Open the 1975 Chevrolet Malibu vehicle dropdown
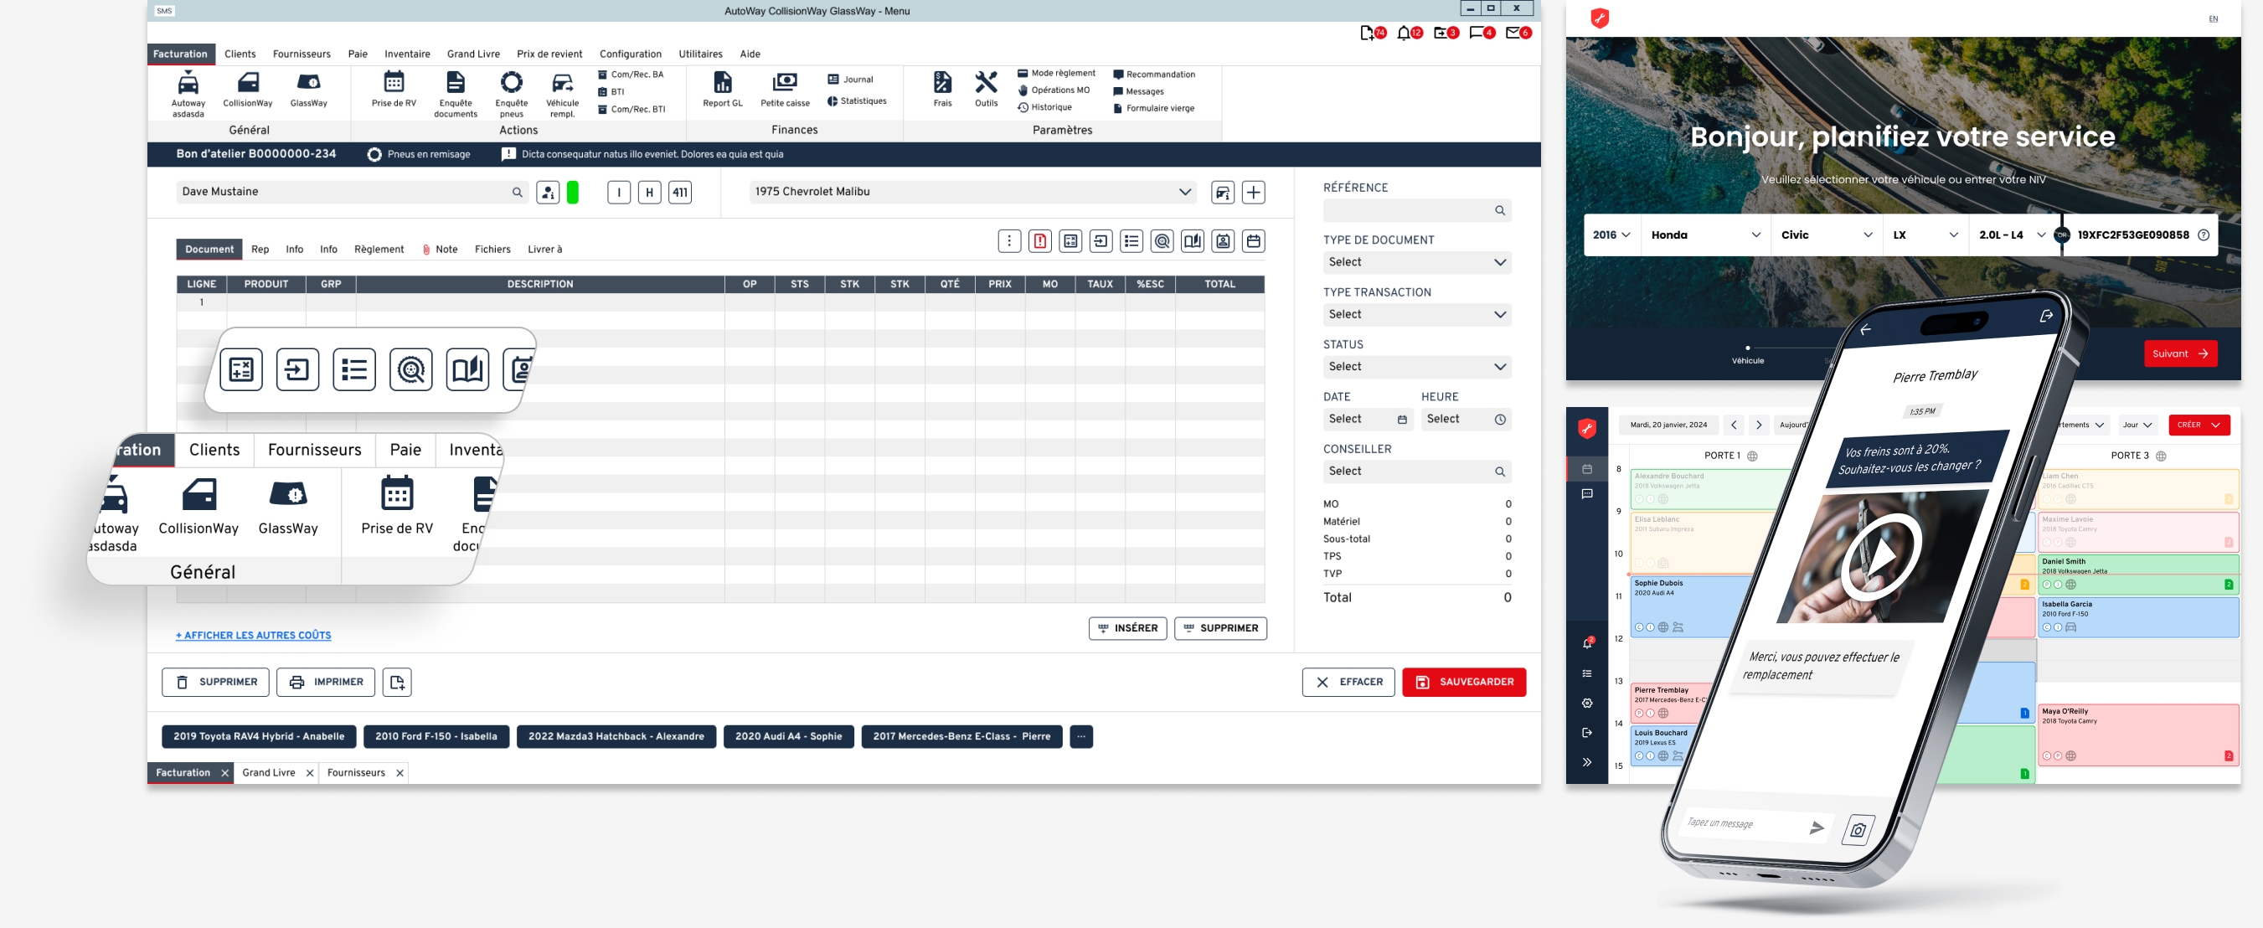This screenshot has width=2263, height=928. [972, 193]
